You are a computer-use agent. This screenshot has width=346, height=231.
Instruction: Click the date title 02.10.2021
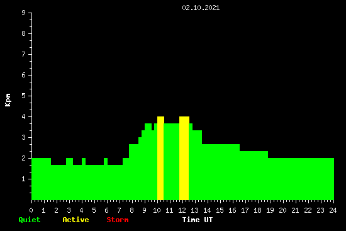[201, 8]
